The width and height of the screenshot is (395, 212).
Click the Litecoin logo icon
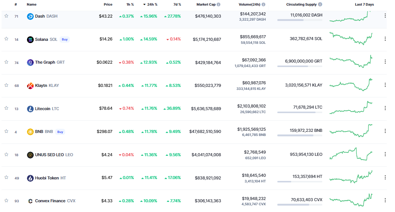point(30,109)
